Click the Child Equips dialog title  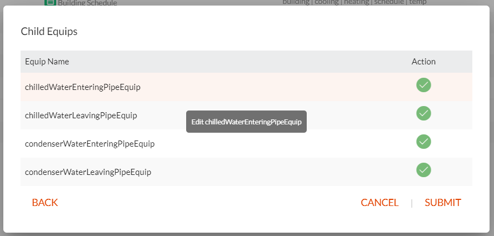click(x=49, y=32)
